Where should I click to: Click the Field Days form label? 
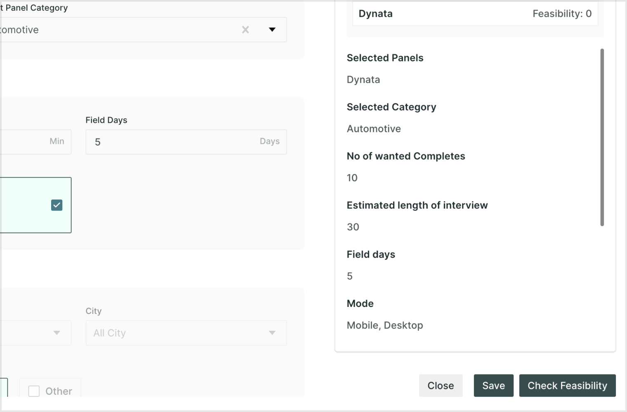point(106,120)
